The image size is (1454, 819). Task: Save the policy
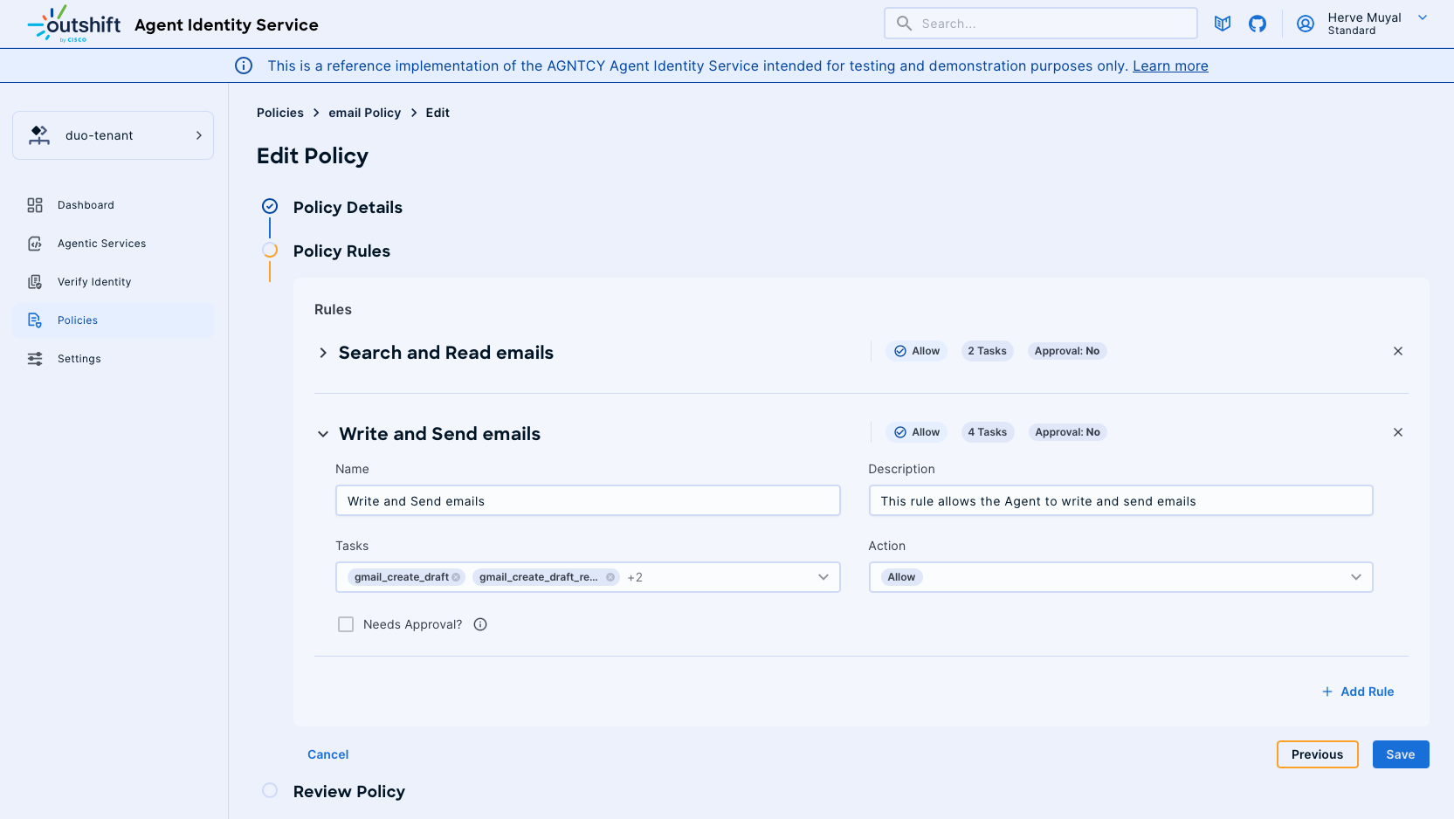pos(1401,754)
